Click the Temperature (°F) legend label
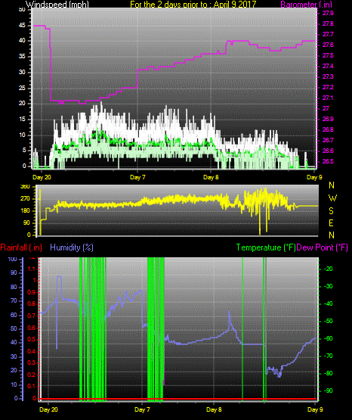The image size is (352, 420). pyautogui.click(x=266, y=247)
